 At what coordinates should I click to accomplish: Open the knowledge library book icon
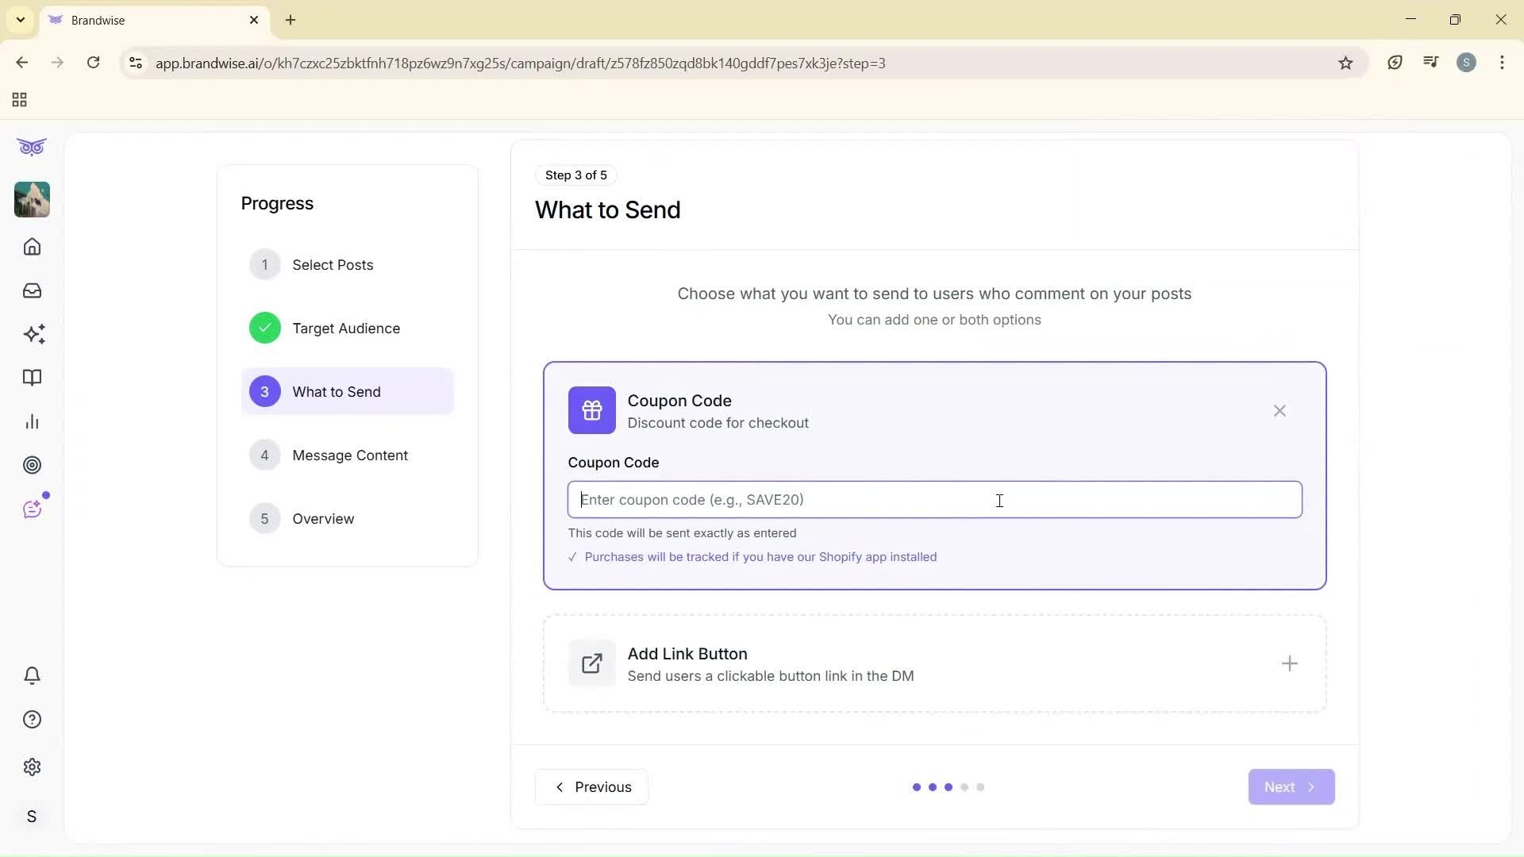coord(32,378)
